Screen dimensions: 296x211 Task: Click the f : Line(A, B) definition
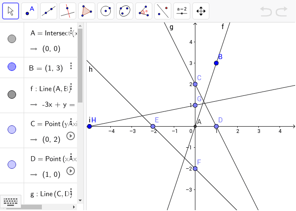50,89
